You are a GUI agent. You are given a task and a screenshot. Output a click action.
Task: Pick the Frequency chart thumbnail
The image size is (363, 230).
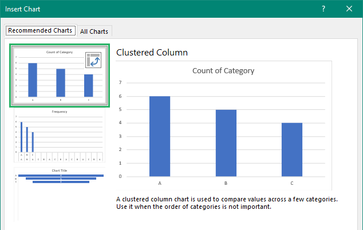[x=60, y=136]
